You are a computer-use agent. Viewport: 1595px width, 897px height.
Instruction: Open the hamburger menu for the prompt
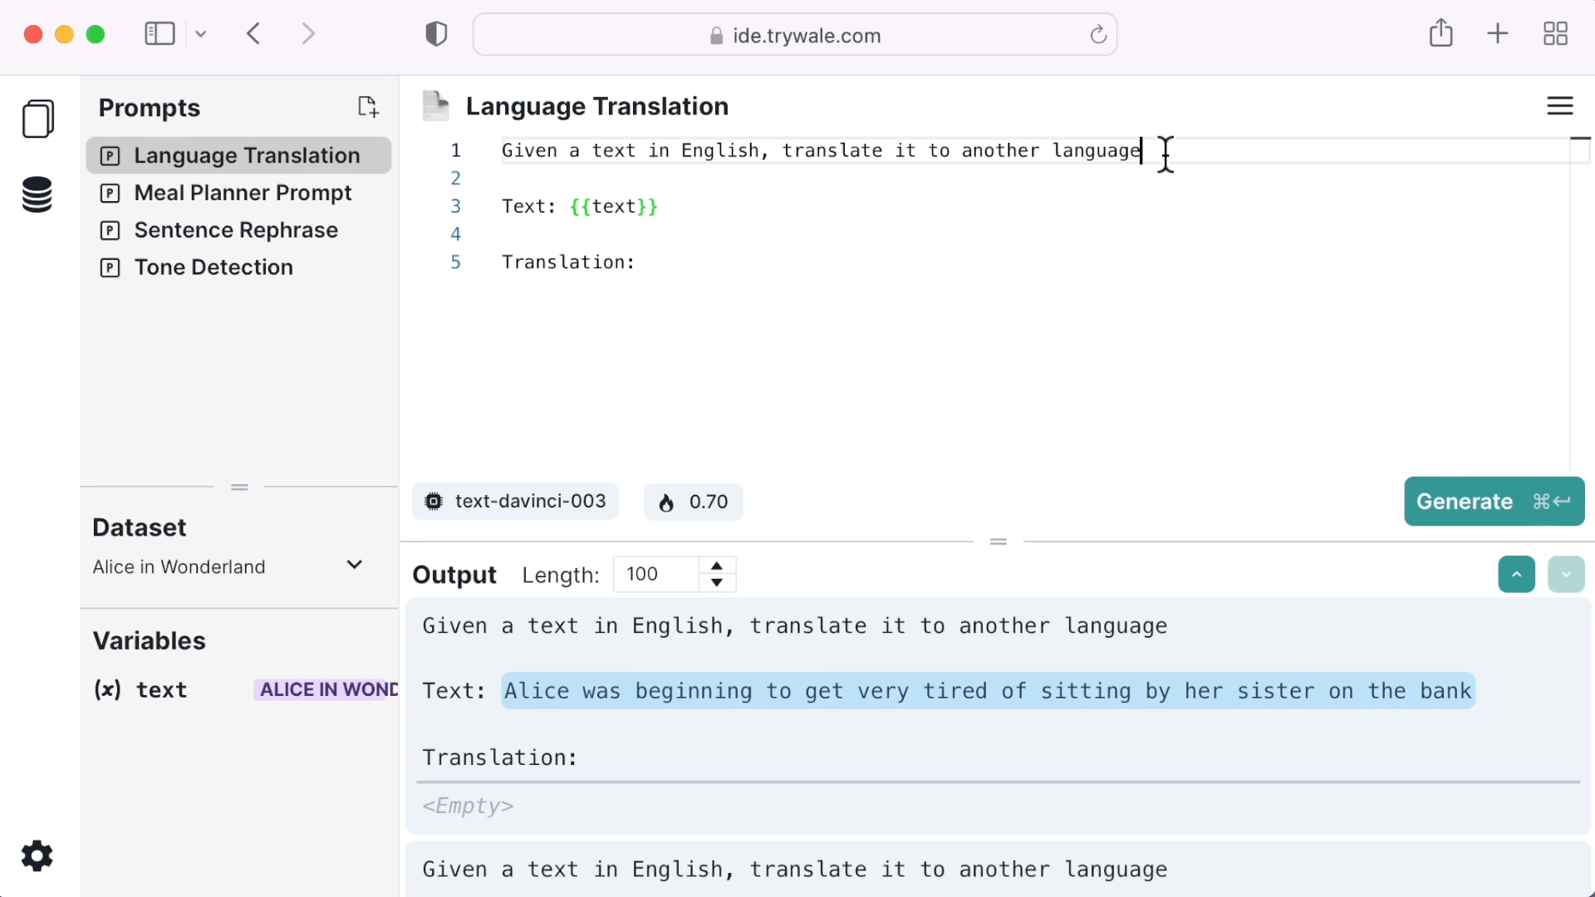pyautogui.click(x=1559, y=106)
